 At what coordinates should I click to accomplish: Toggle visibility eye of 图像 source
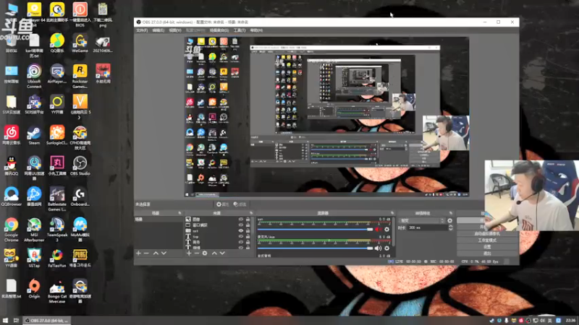241,220
